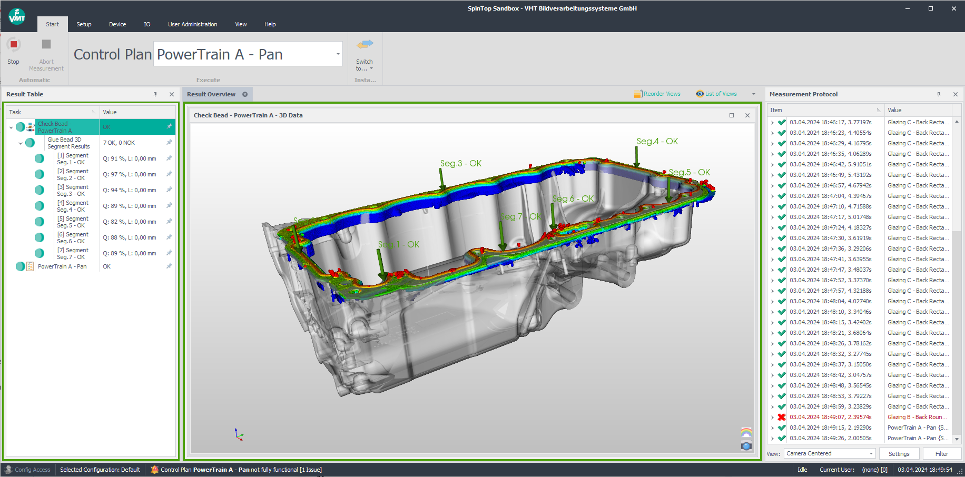Click the VMT logo application button

point(17,16)
